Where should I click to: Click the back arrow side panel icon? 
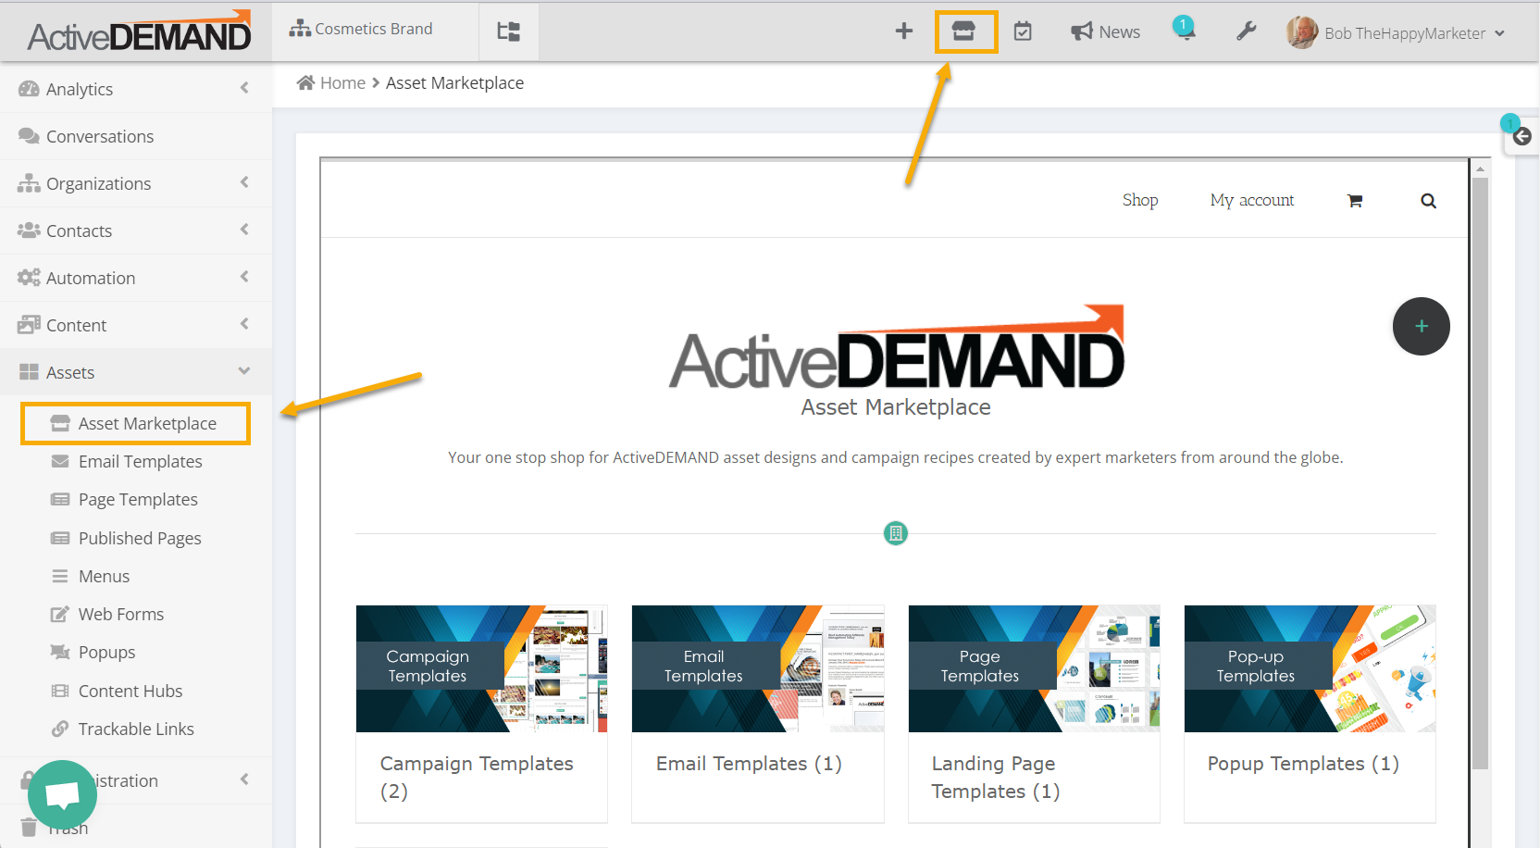[x=1522, y=137]
